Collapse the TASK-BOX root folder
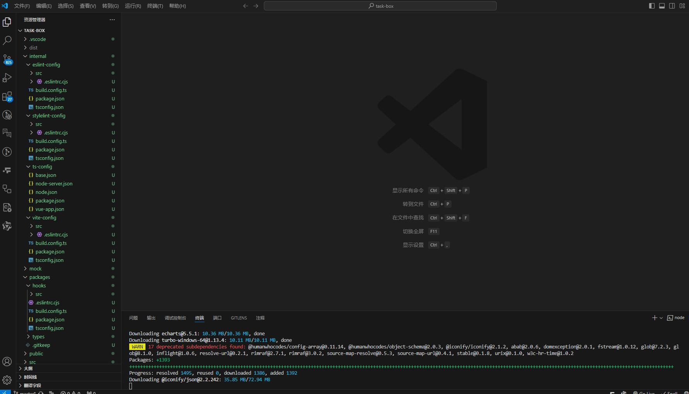The image size is (689, 394). [69, 31]
